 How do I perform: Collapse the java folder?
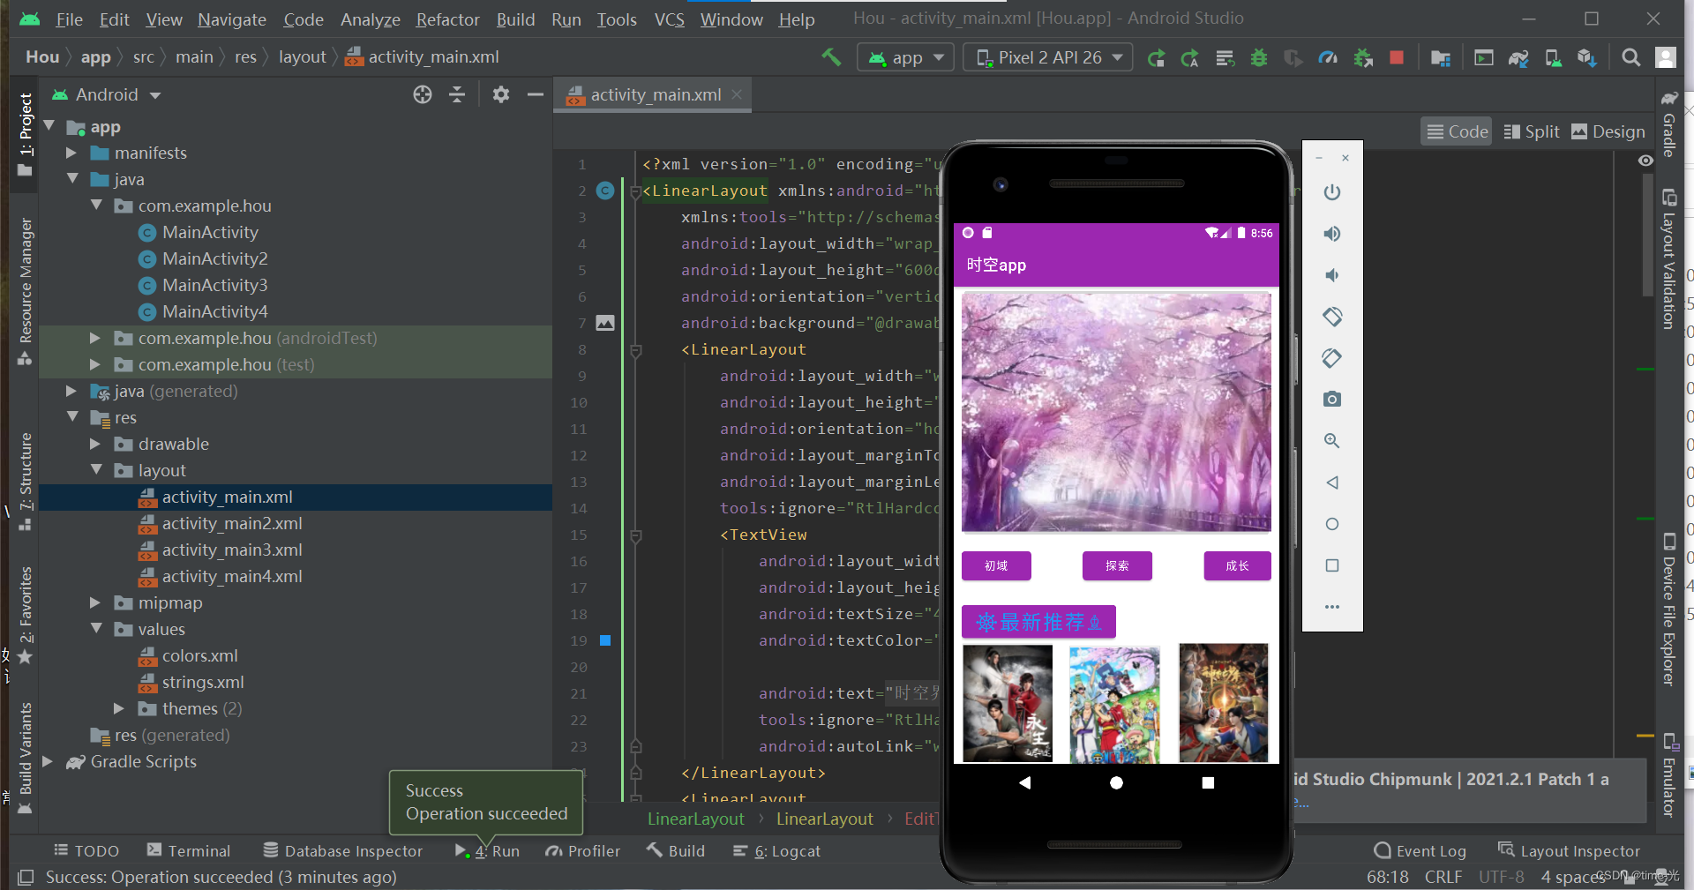[x=72, y=179]
